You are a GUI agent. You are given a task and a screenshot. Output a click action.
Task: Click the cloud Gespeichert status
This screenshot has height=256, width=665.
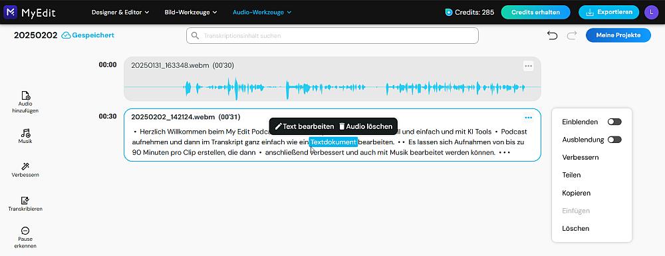click(88, 36)
